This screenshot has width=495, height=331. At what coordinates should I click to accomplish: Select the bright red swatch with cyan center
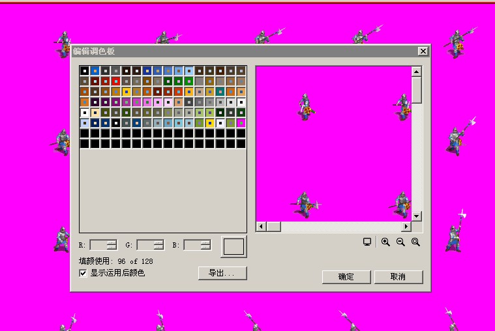tap(116, 81)
